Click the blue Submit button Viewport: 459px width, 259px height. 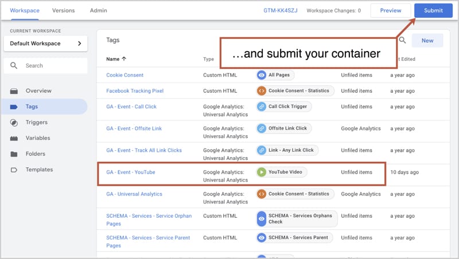(433, 10)
